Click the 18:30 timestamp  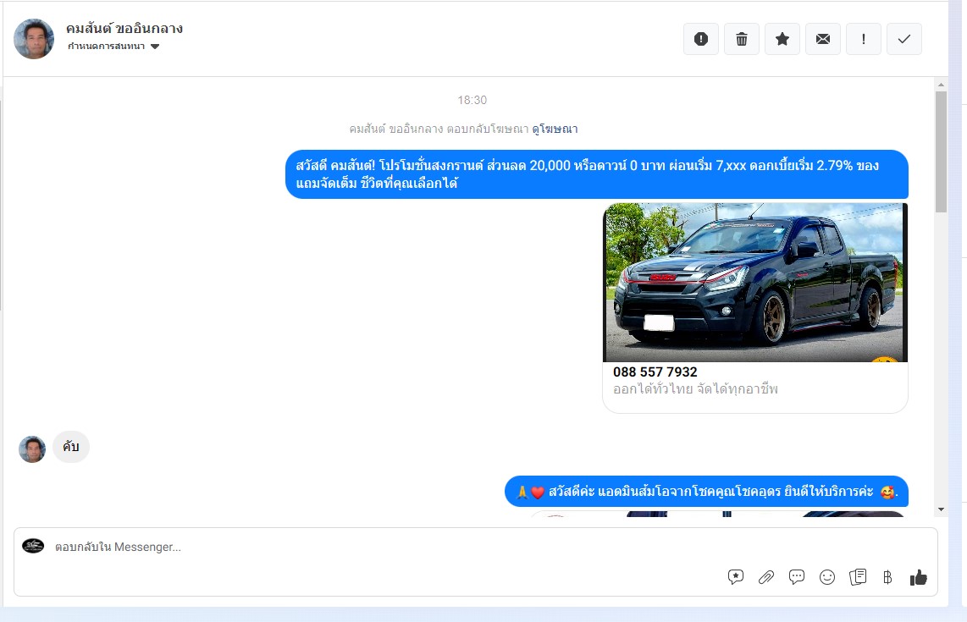(472, 100)
